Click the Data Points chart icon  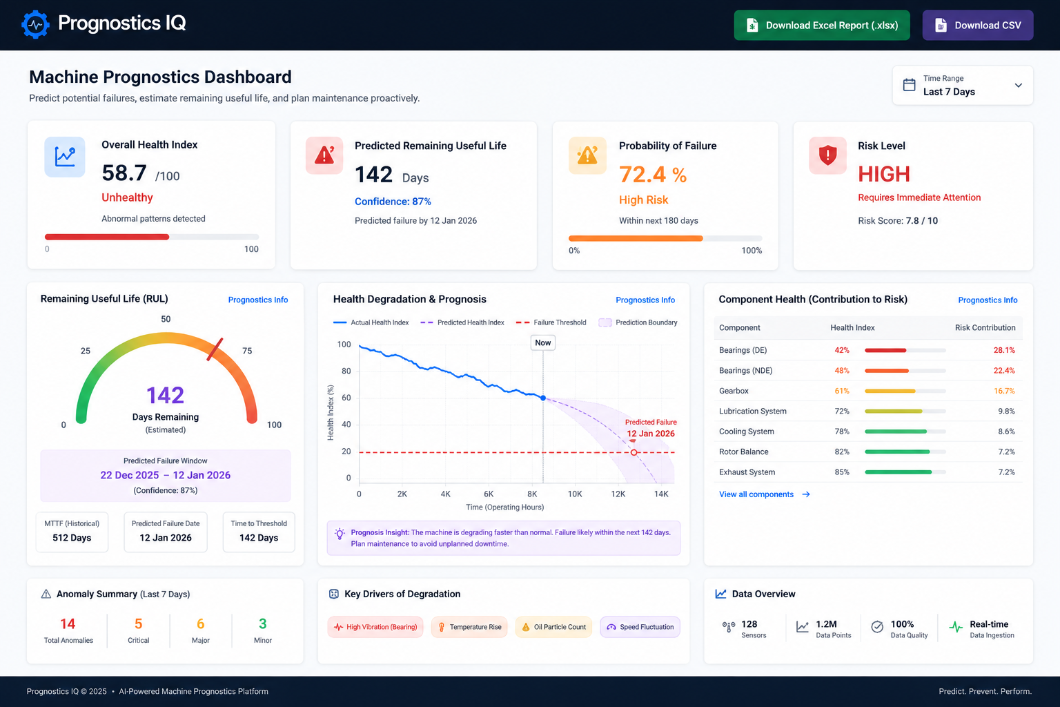pos(803,627)
